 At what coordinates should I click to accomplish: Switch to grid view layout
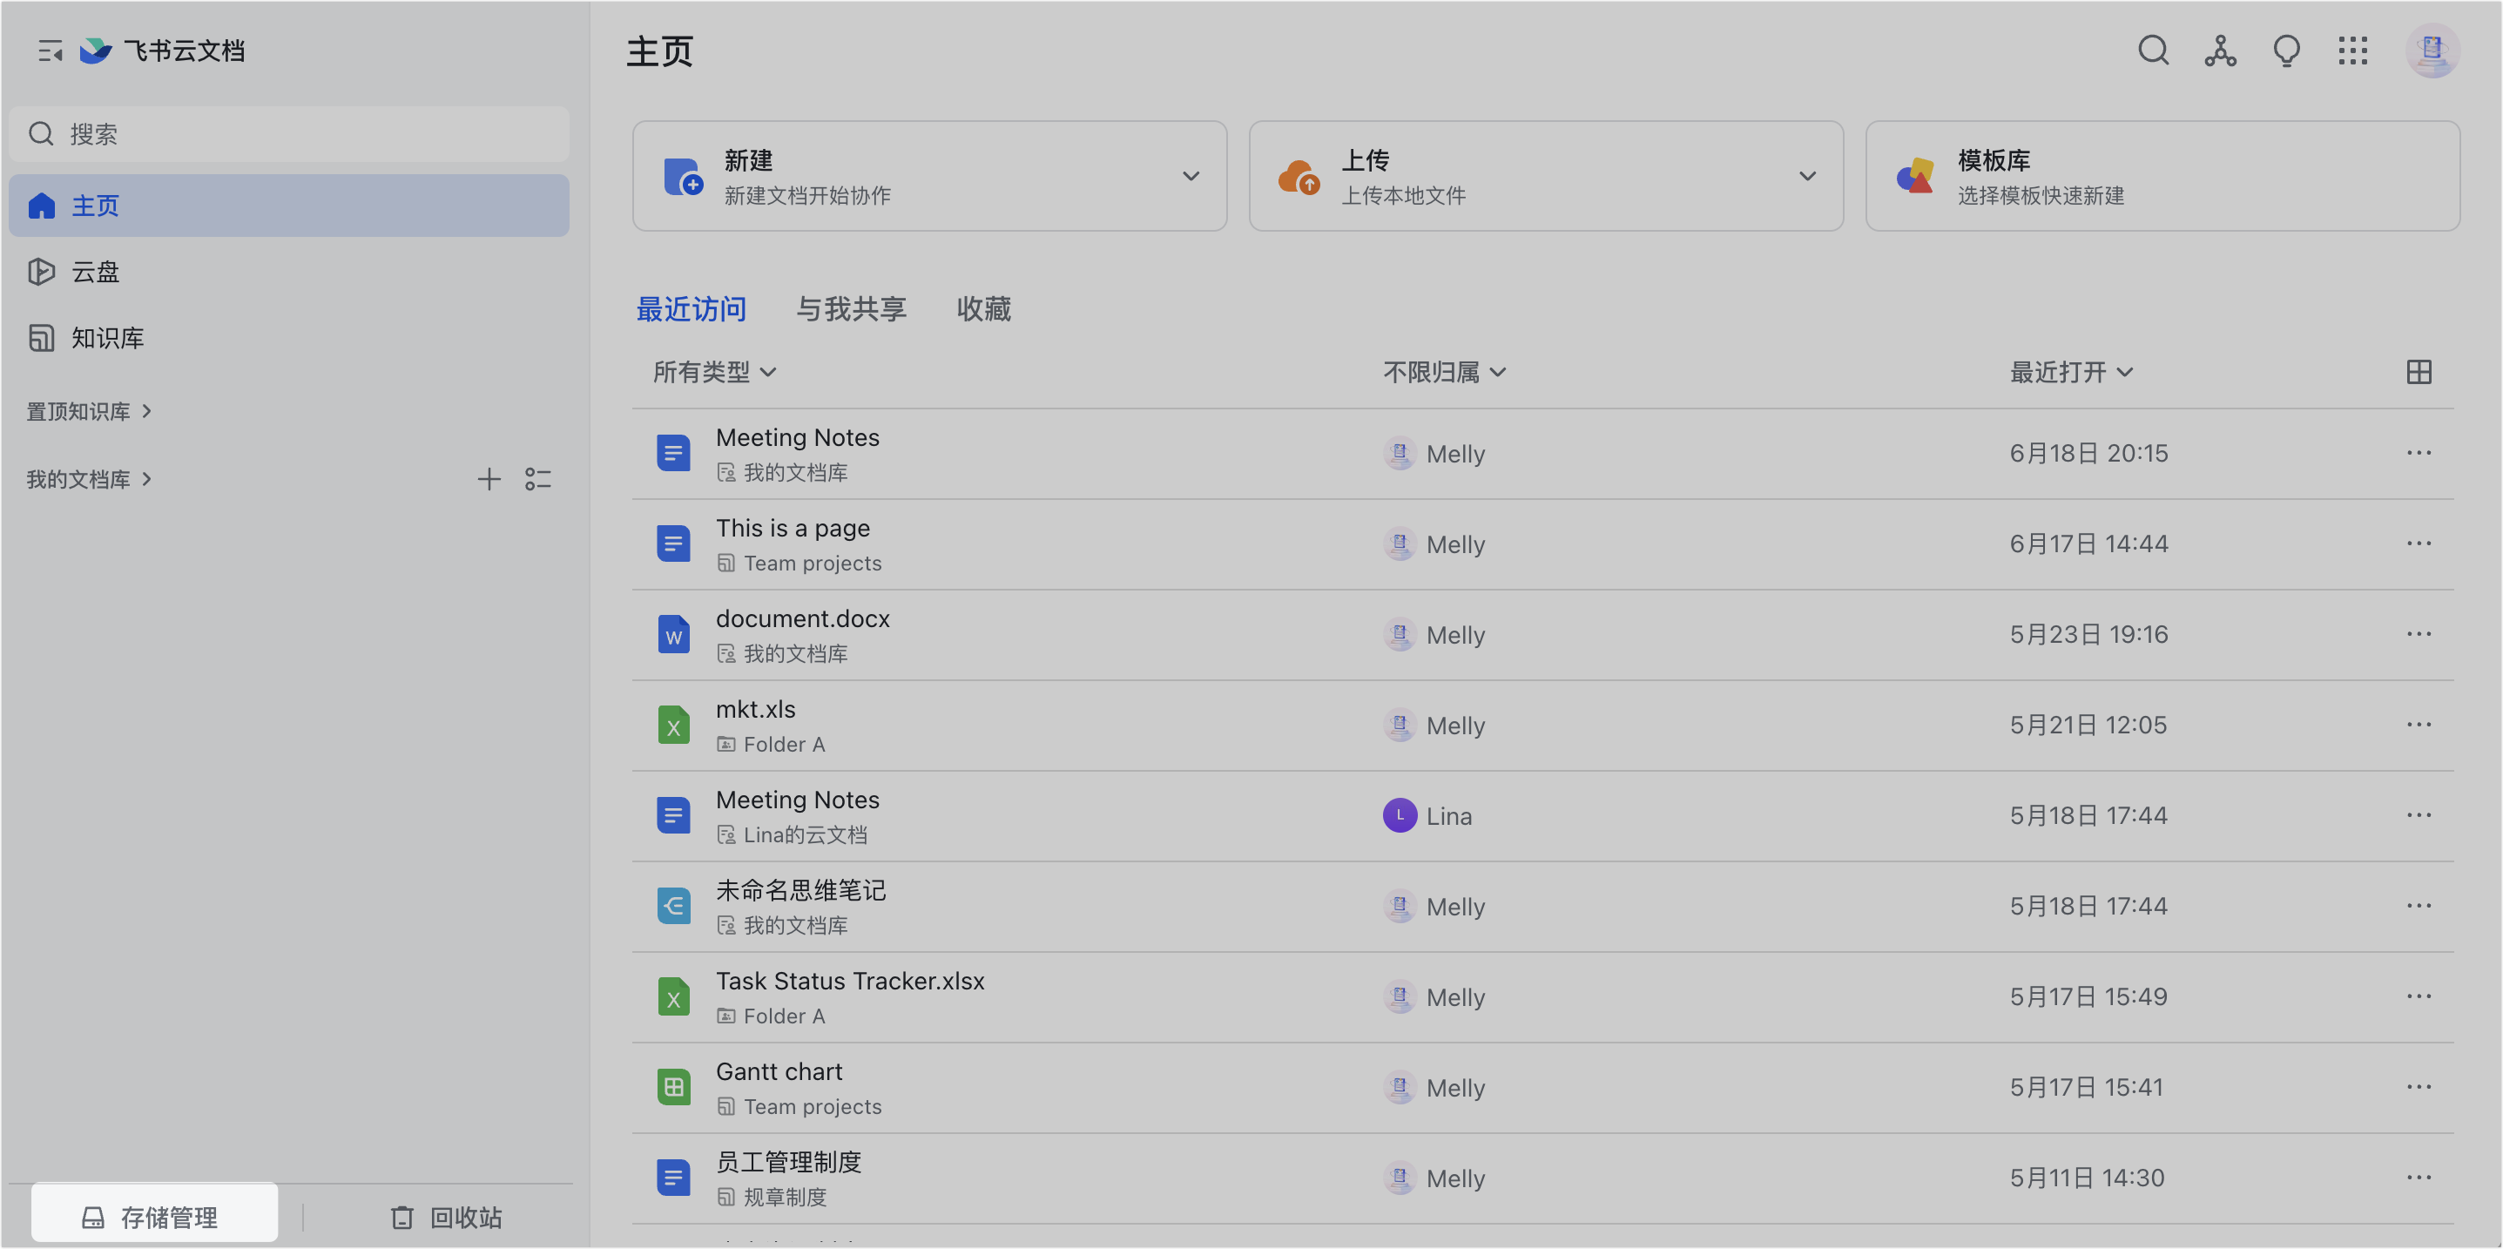[2419, 372]
